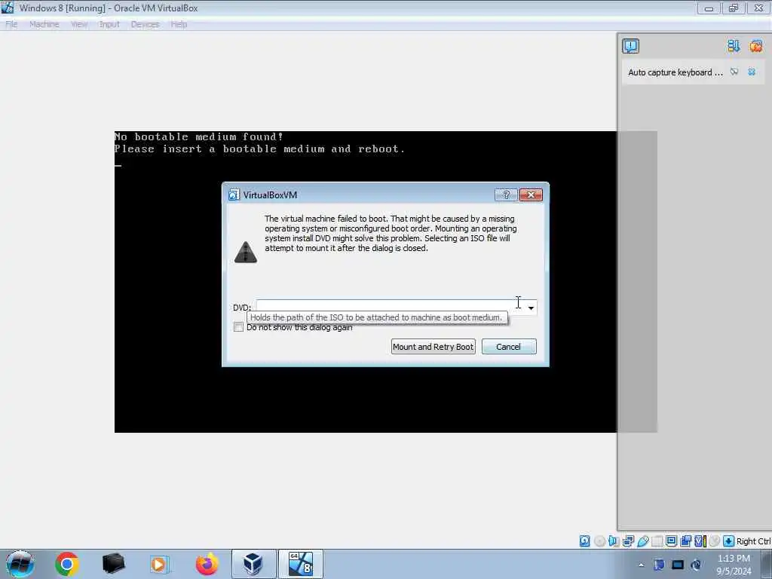This screenshot has width=772, height=579.
Task: Close the VirtualBoxVM dialog with red X
Action: pos(531,195)
